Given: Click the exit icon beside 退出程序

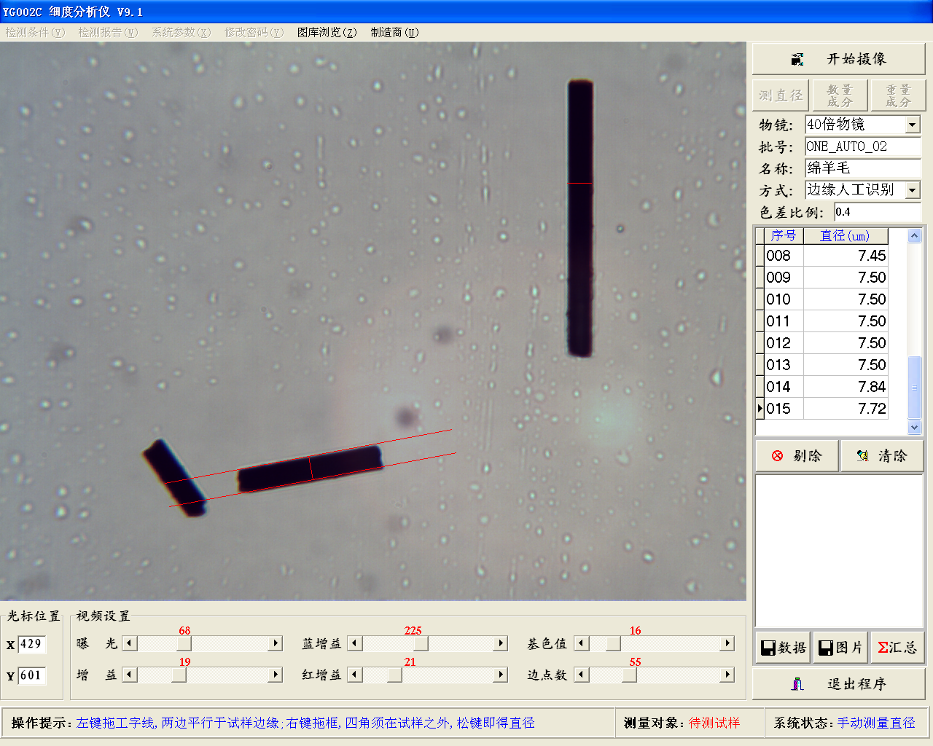Looking at the screenshot, I should click(x=797, y=684).
